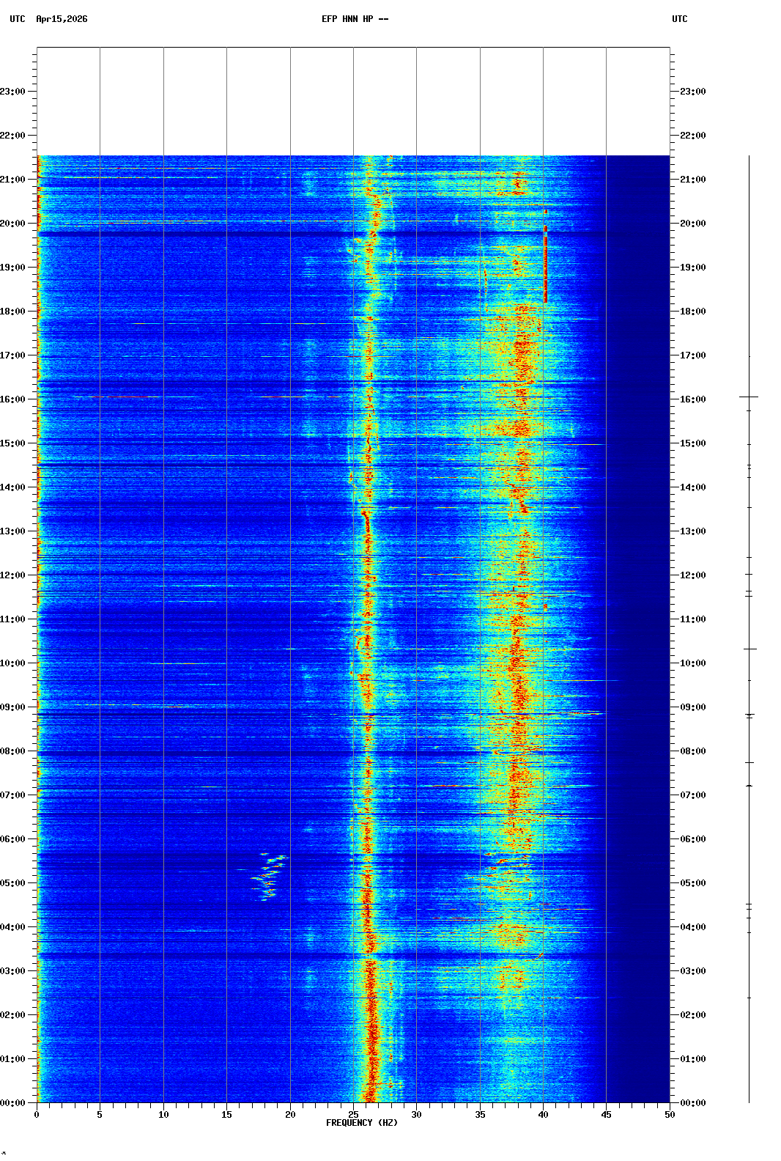Screen dimensions: 781x1161
Task: Click the 02:00 label on left axis
Action: (13, 1015)
